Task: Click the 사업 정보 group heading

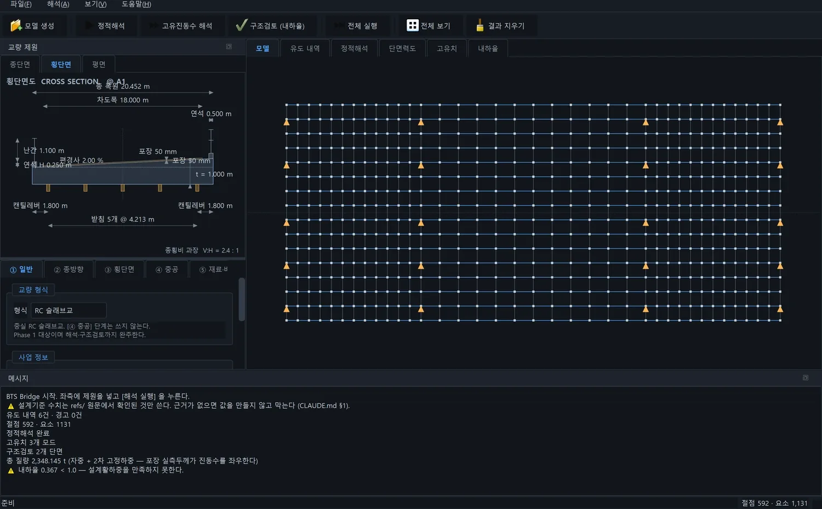Action: pyautogui.click(x=33, y=357)
